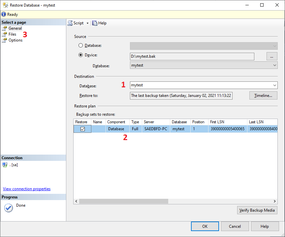285x237 pixels.
Task: Click the Position column header
Action: (199, 122)
